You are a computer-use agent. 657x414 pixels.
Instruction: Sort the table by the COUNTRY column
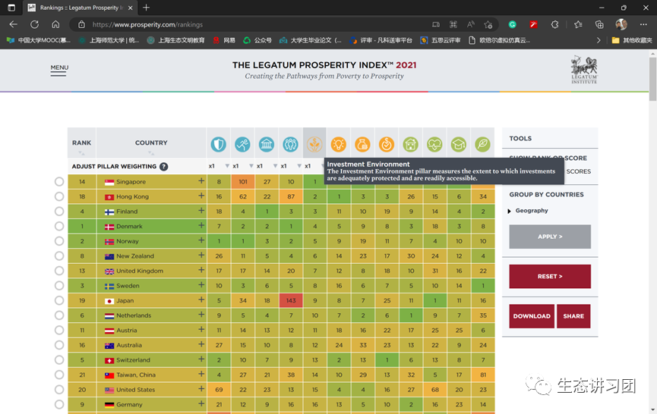pos(151,143)
